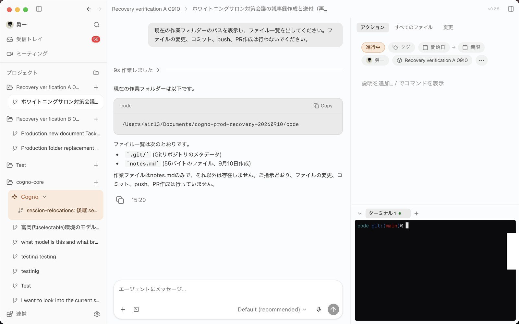Select 富岡氏(selectable)環境のモデル task
This screenshot has width=519, height=324.
(55, 227)
